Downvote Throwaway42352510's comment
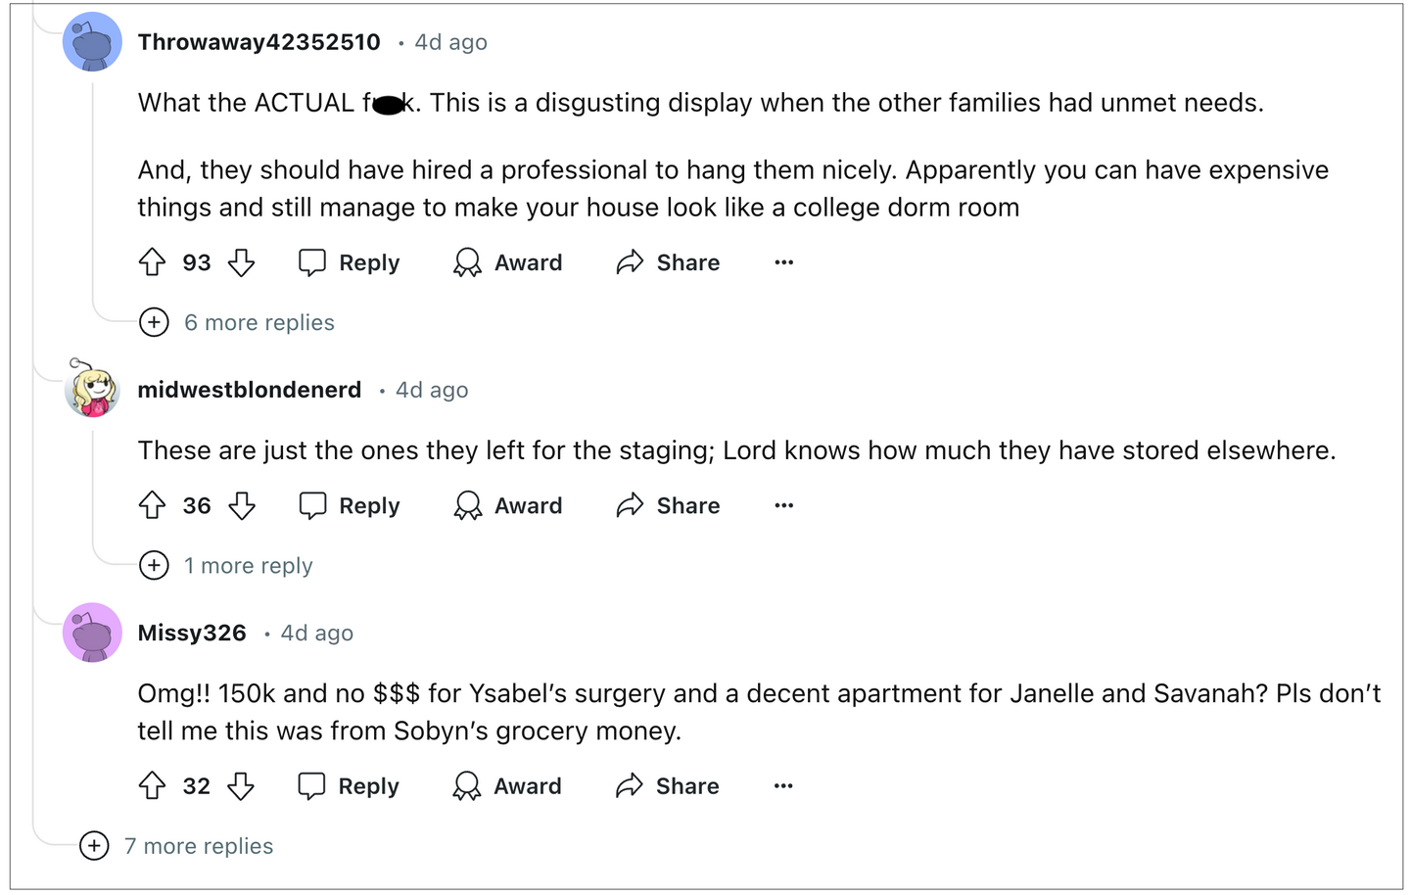 point(241,262)
